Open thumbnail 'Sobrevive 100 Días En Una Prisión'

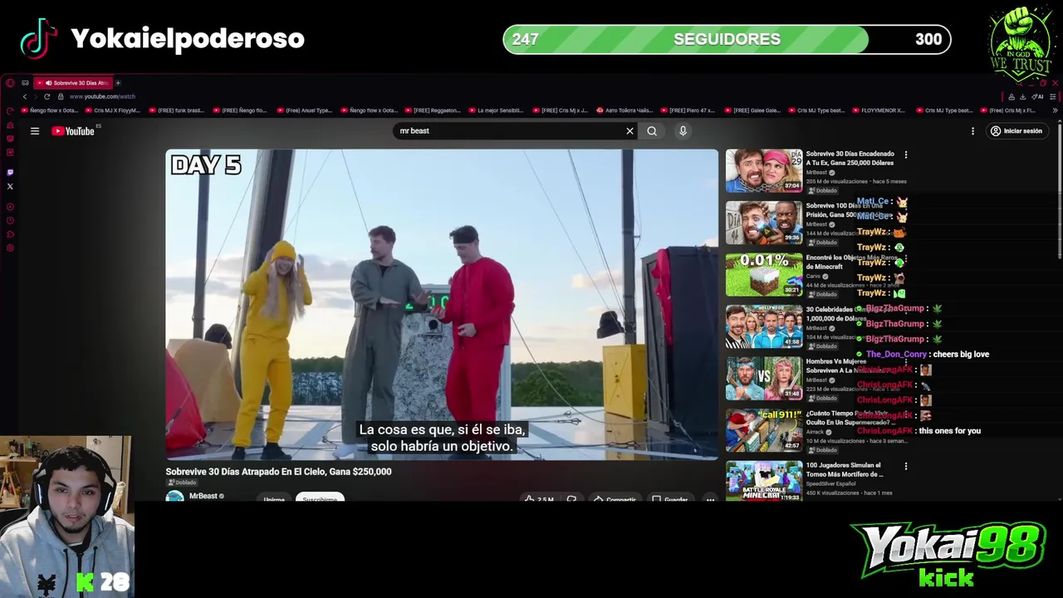[764, 223]
